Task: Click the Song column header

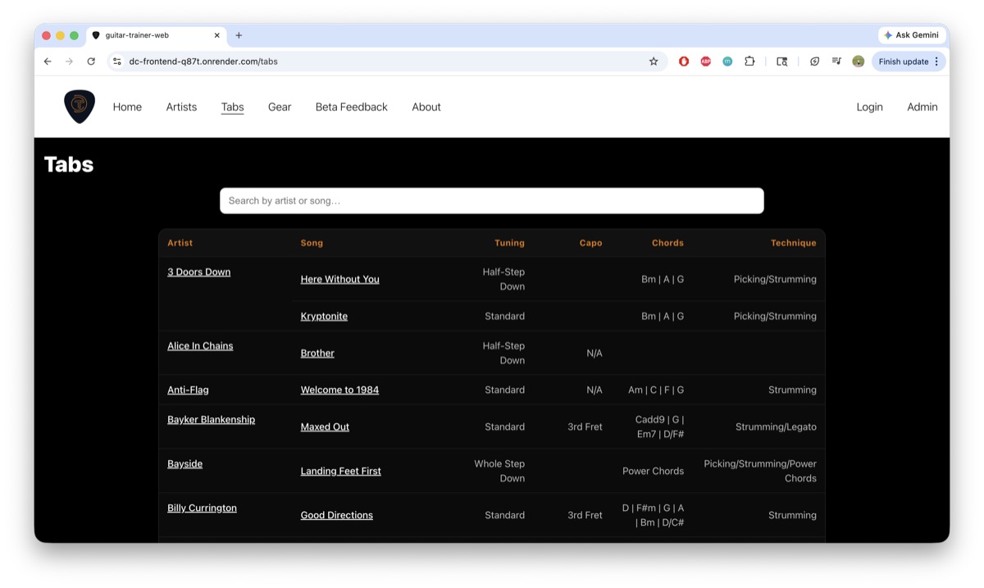Action: click(x=312, y=243)
